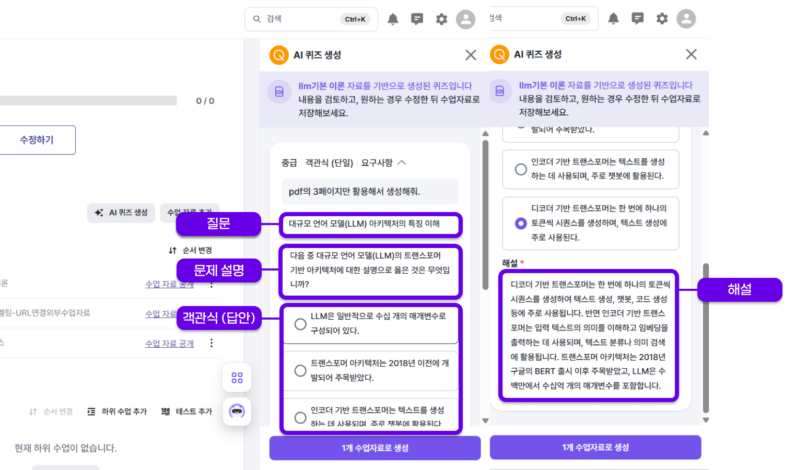Open settings gear icon in left header
Screen dimensions: 795x470
click(441, 19)
